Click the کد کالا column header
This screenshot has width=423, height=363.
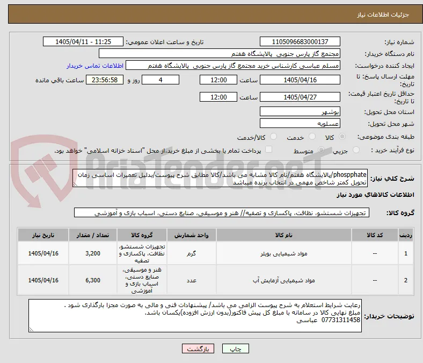[375, 235]
